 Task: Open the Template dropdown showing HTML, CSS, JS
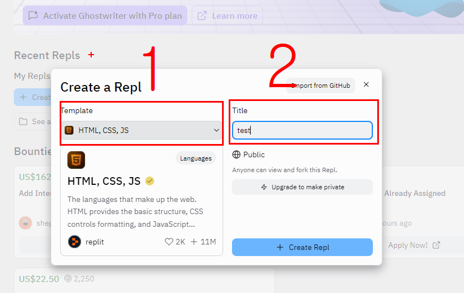point(141,130)
